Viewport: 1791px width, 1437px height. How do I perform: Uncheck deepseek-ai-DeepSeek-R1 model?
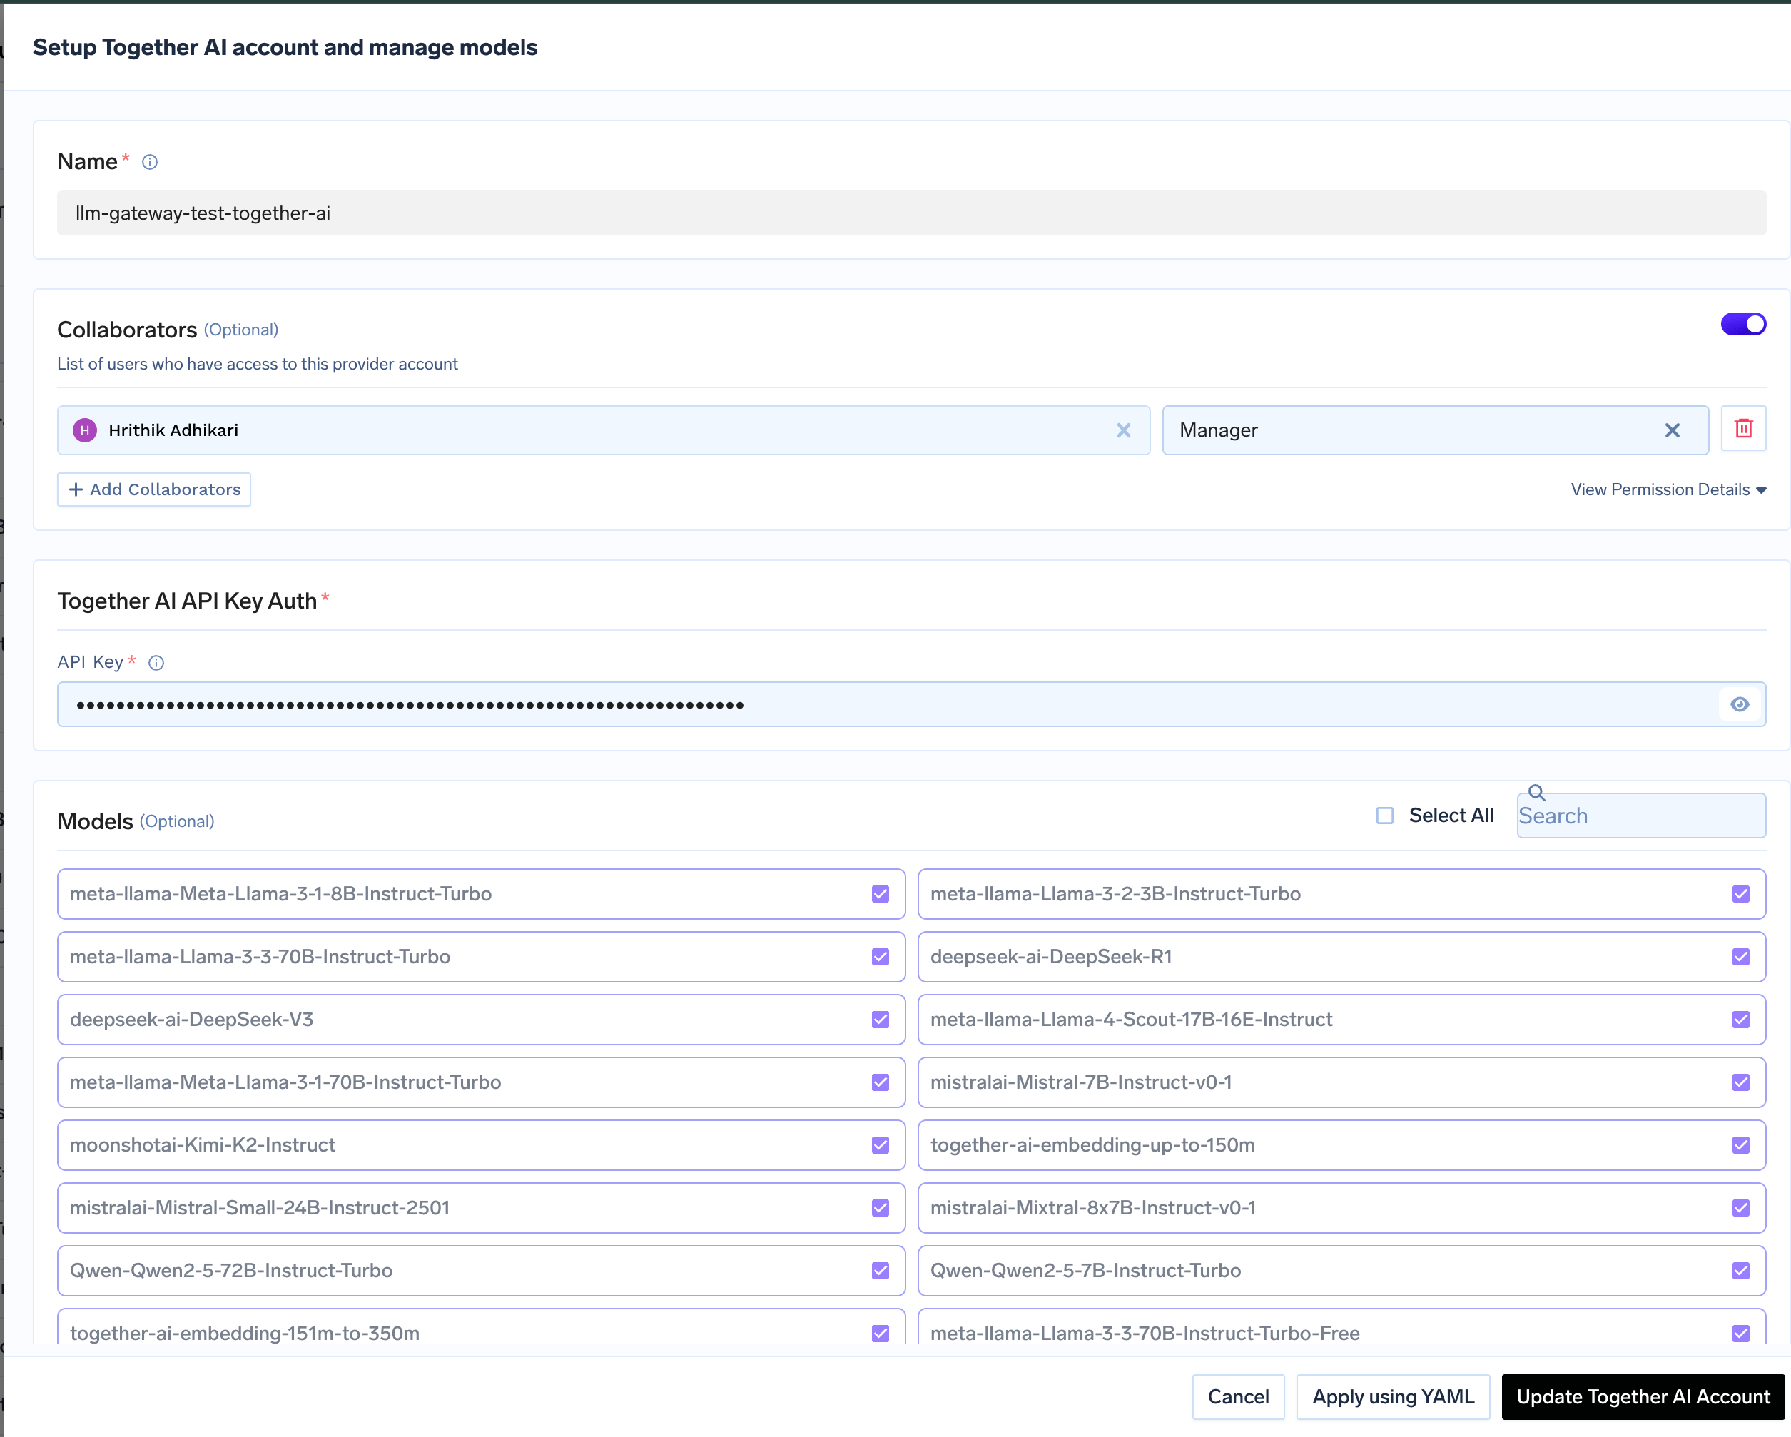1741,957
